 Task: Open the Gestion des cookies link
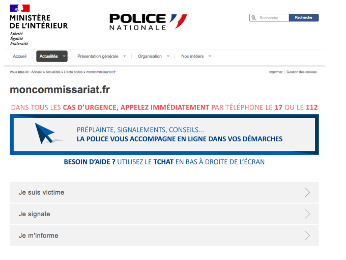pos(301,72)
